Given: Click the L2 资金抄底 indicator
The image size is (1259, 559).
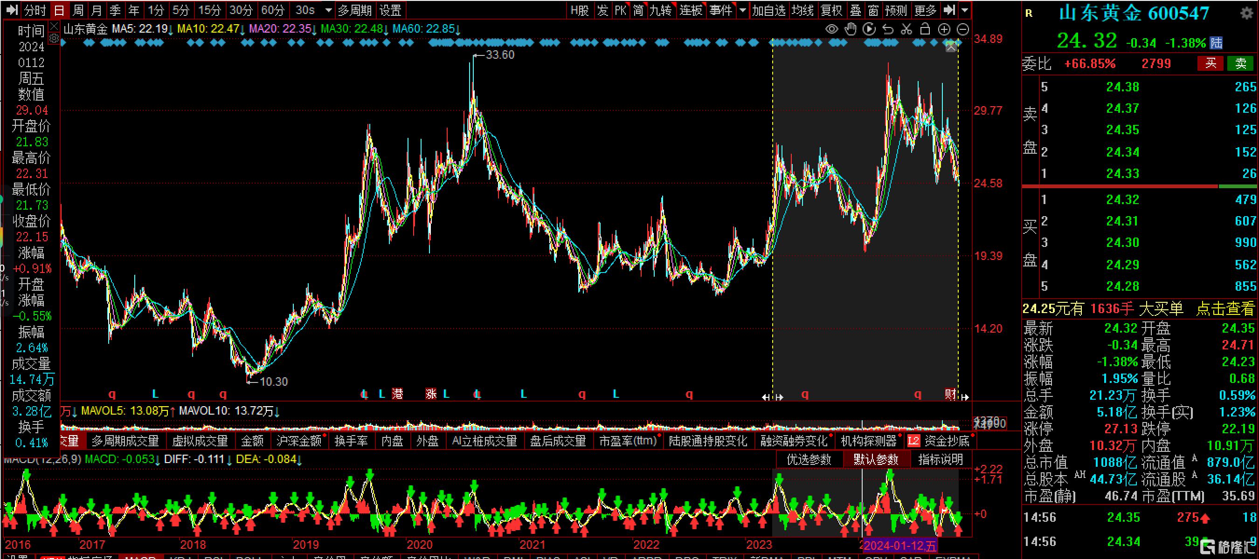Looking at the screenshot, I should [x=939, y=441].
